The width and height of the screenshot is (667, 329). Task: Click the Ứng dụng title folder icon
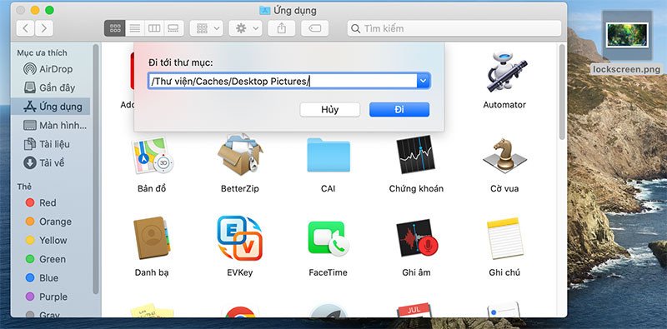[x=265, y=10]
